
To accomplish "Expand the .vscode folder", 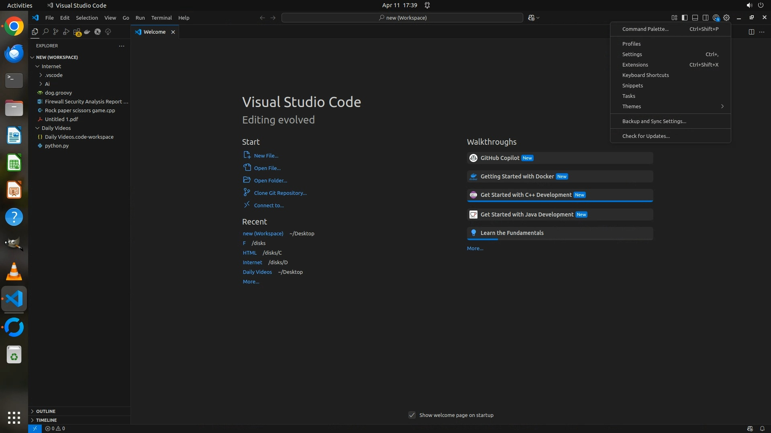I will click(x=54, y=75).
